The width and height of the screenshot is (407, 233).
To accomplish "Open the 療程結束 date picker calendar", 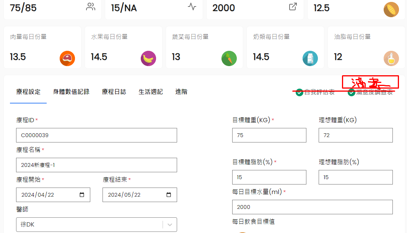I will click(169, 195).
